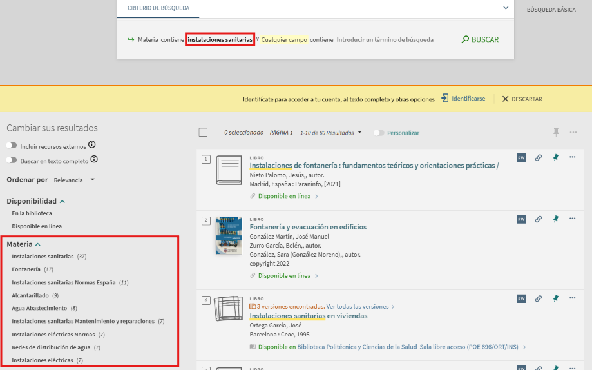
Task: Pin the Instalaciones sanitarias en viviendas record
Action: pos(556,298)
